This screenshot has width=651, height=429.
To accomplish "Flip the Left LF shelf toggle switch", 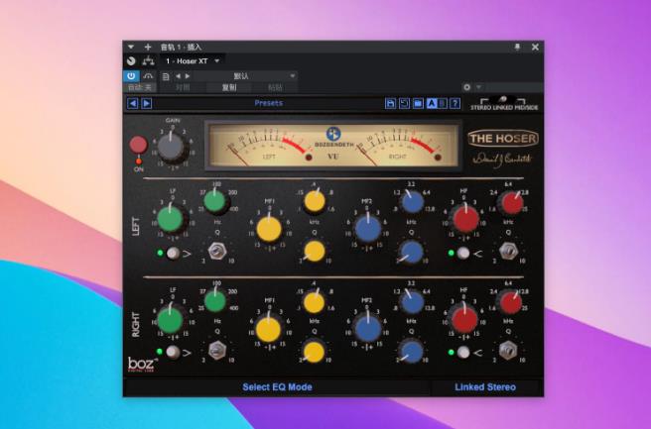I will coord(174,254).
